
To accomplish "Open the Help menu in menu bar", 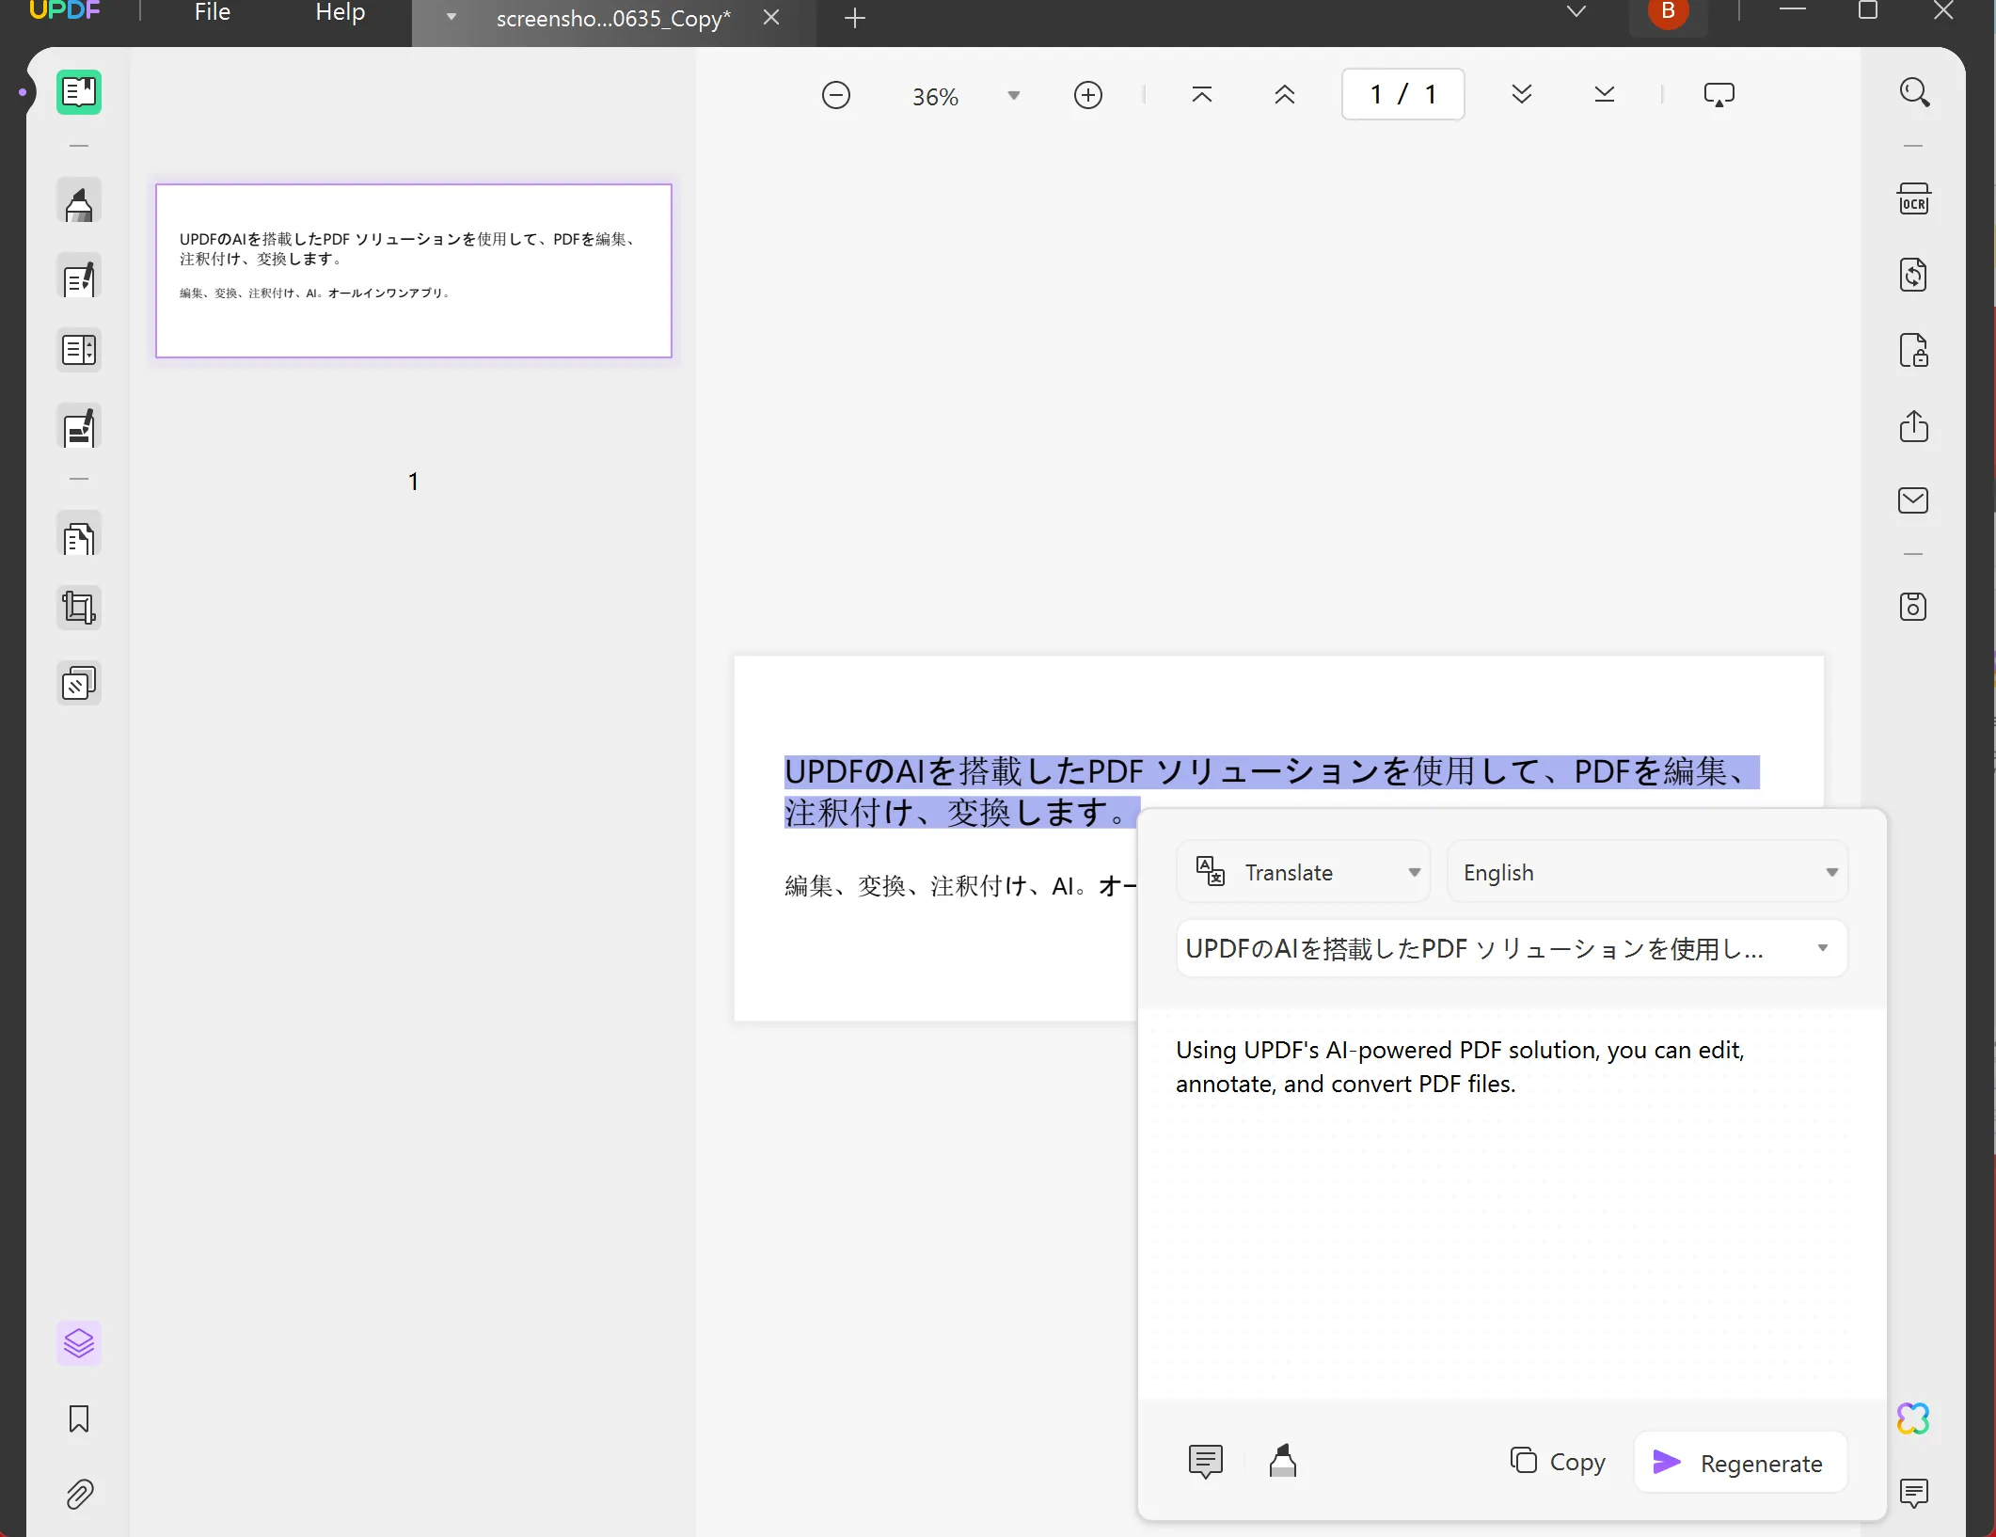I will 341,11.
